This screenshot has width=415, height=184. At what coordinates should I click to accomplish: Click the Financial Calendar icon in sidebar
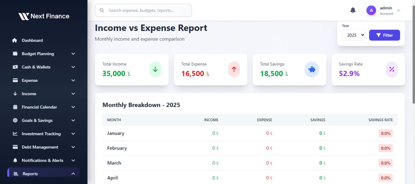pos(15,107)
